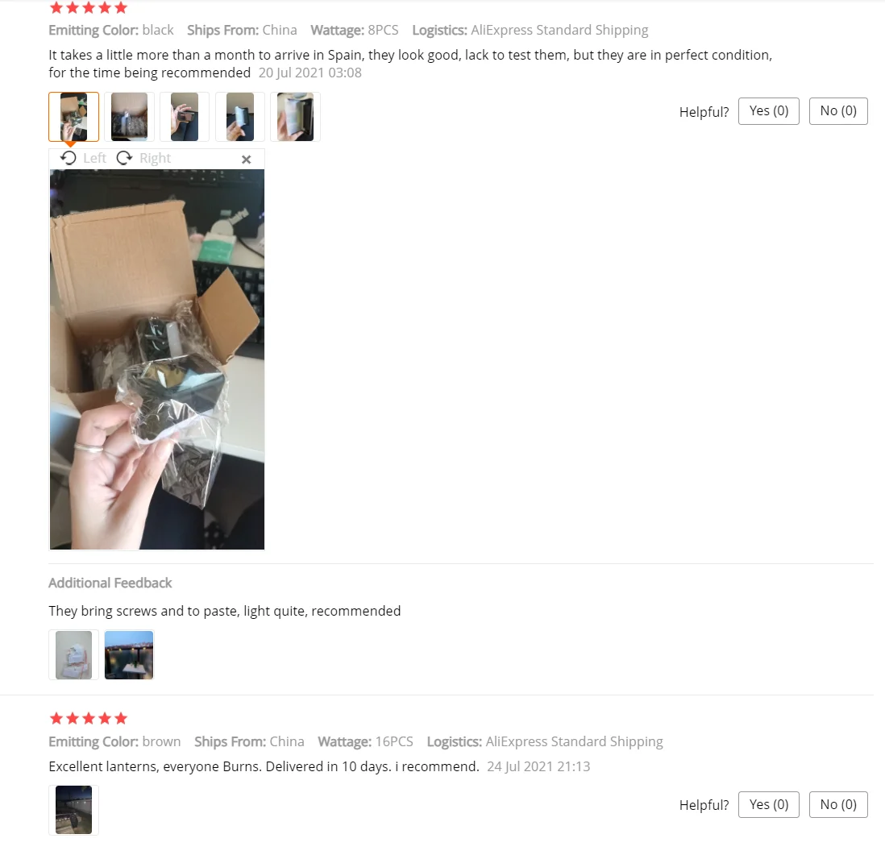
Task: View the fifth review photo thumbnail
Action: click(x=295, y=117)
